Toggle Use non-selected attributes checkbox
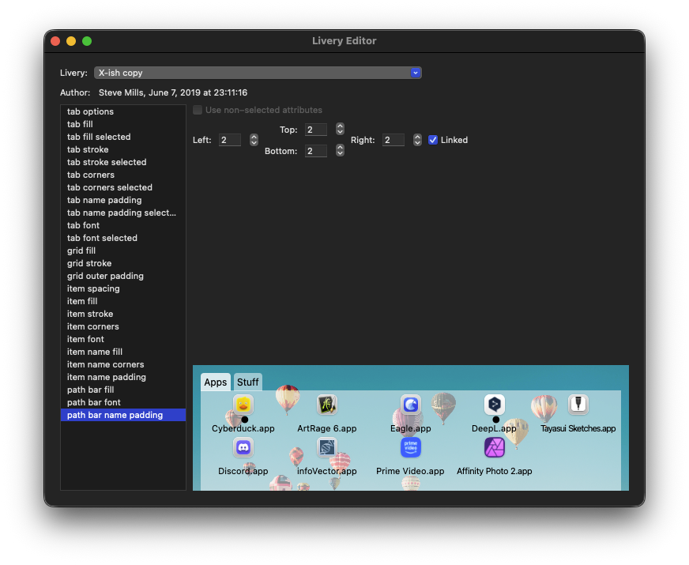The image size is (689, 565). [198, 110]
